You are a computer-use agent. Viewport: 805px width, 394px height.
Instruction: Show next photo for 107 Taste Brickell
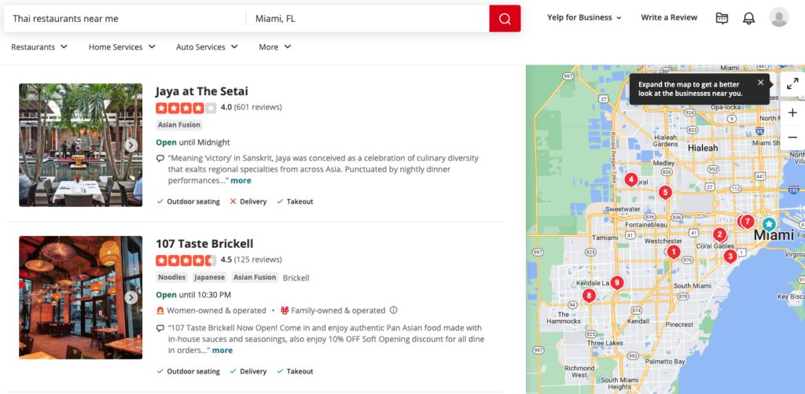tap(131, 297)
